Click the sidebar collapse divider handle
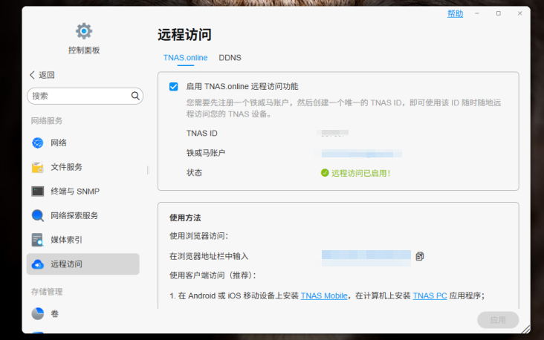Image resolution: width=544 pixels, height=340 pixels. (148, 169)
